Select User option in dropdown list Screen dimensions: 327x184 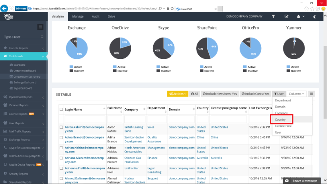292,132
